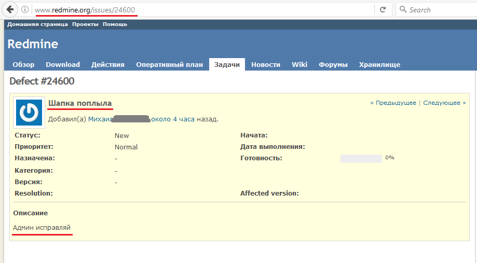Click the magnifier icon in Search box
The height and width of the screenshot is (263, 477).
point(403,9)
